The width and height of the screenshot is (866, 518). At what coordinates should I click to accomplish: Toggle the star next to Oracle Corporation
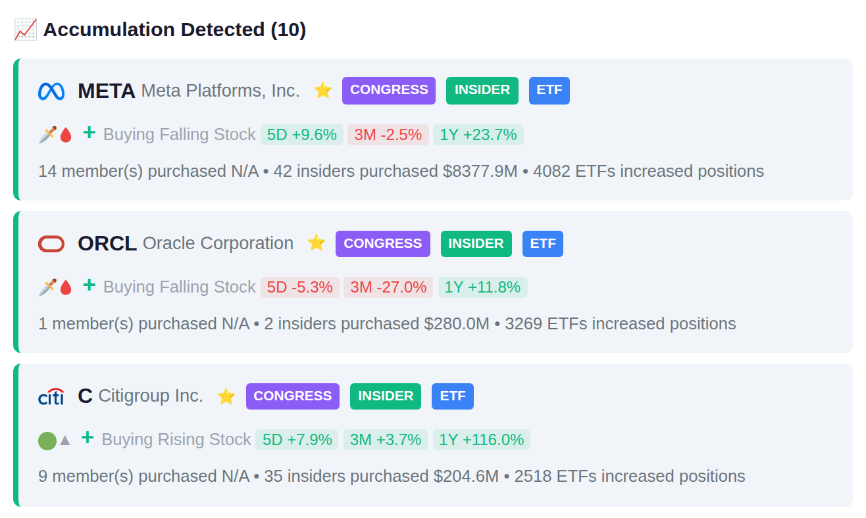[317, 243]
